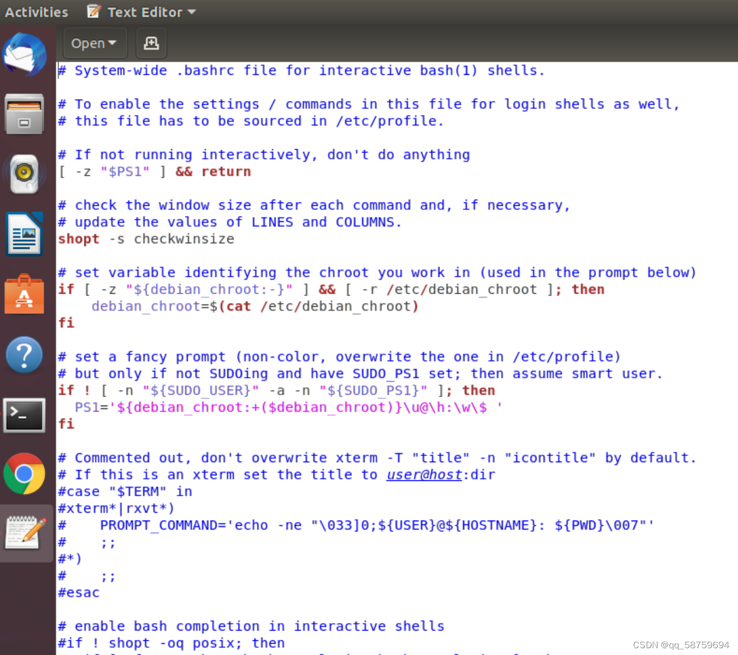Image resolution: width=738 pixels, height=655 pixels.
Task: Expand recent files via Open dropdown
Action: pos(112,43)
